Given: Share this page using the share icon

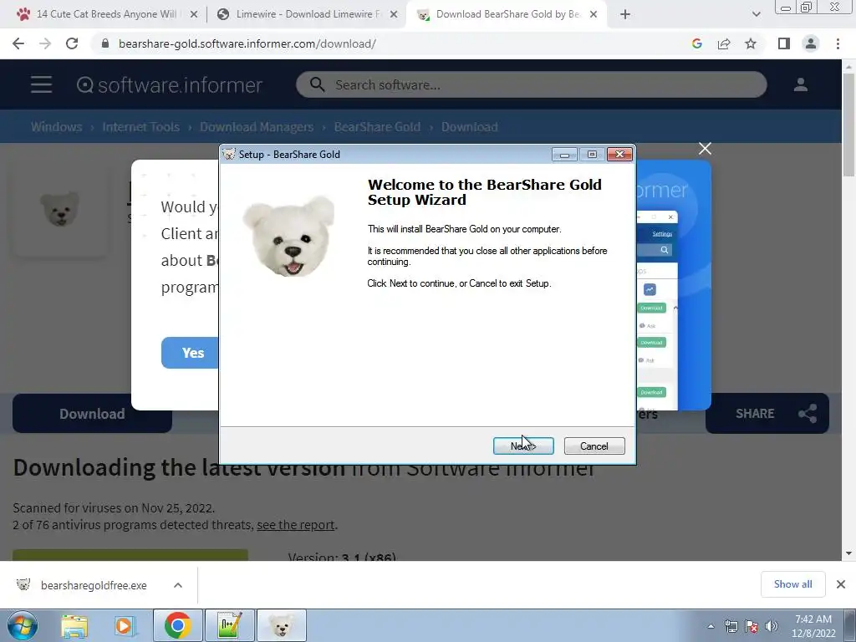Looking at the screenshot, I should 724,43.
